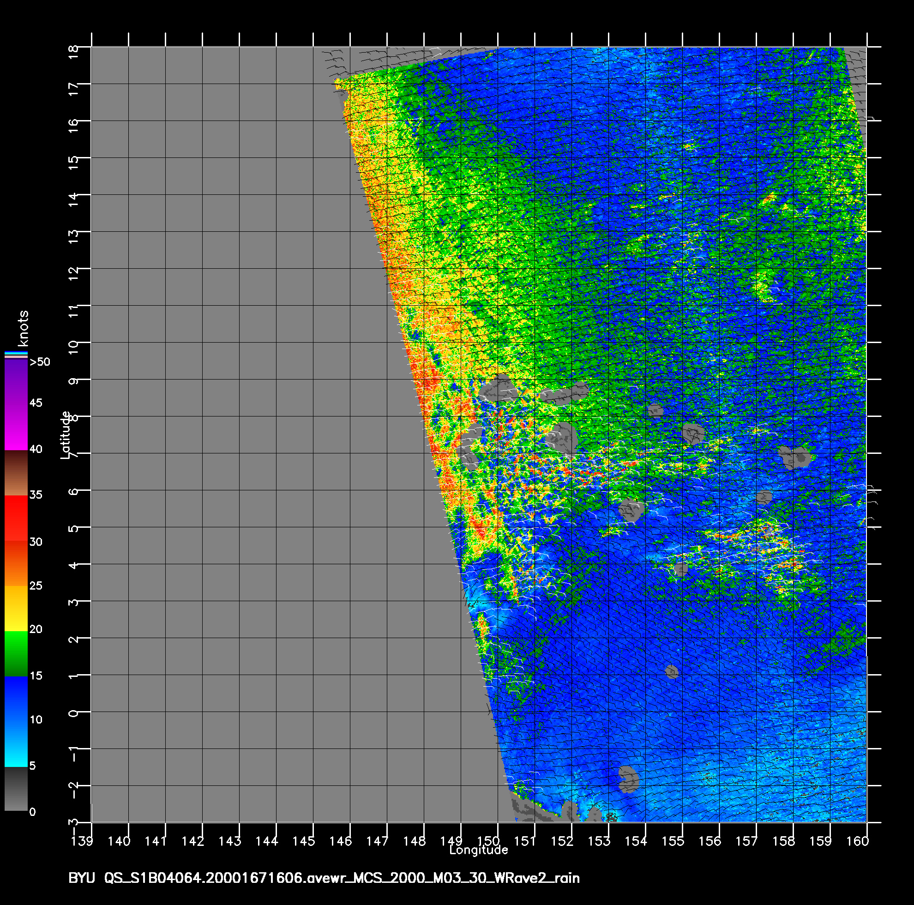The width and height of the screenshot is (914, 905).
Task: Click the 'knots' unit label above colorbar
Action: point(23,328)
